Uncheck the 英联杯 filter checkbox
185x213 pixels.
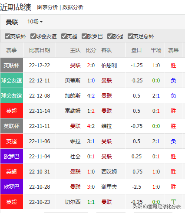7,36
